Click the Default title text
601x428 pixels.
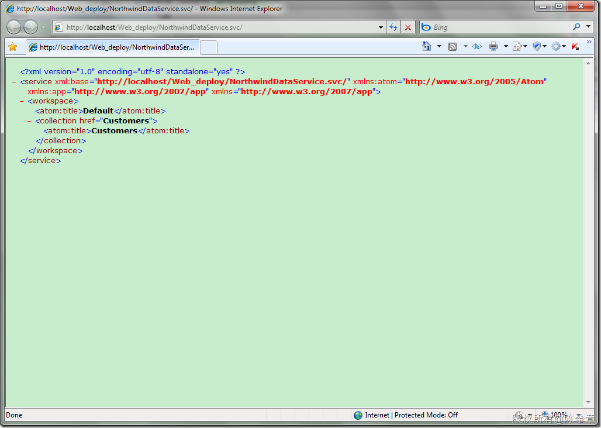[98, 111]
